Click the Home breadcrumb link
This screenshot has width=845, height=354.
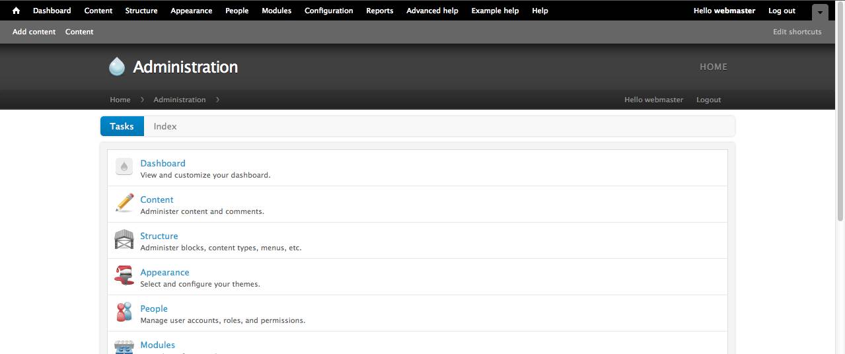click(120, 100)
